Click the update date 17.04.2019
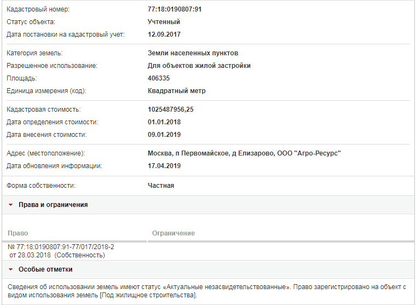The height and width of the screenshot is (305, 416). click(x=164, y=165)
